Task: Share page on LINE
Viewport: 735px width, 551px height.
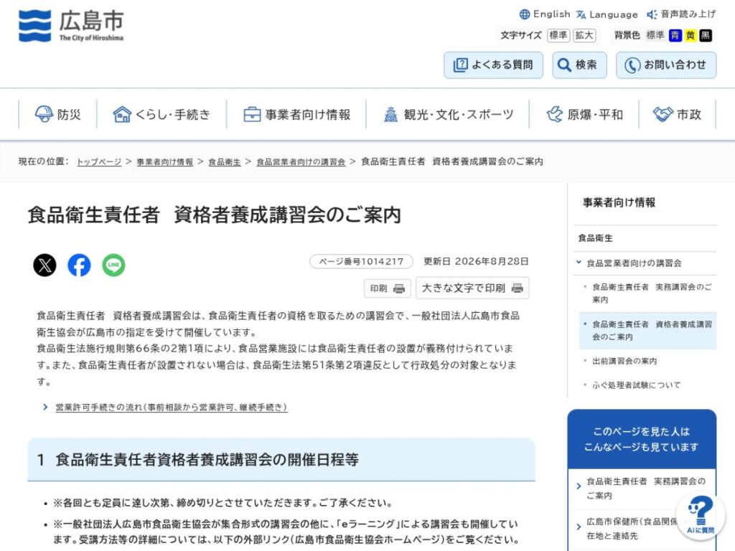Action: 114,265
